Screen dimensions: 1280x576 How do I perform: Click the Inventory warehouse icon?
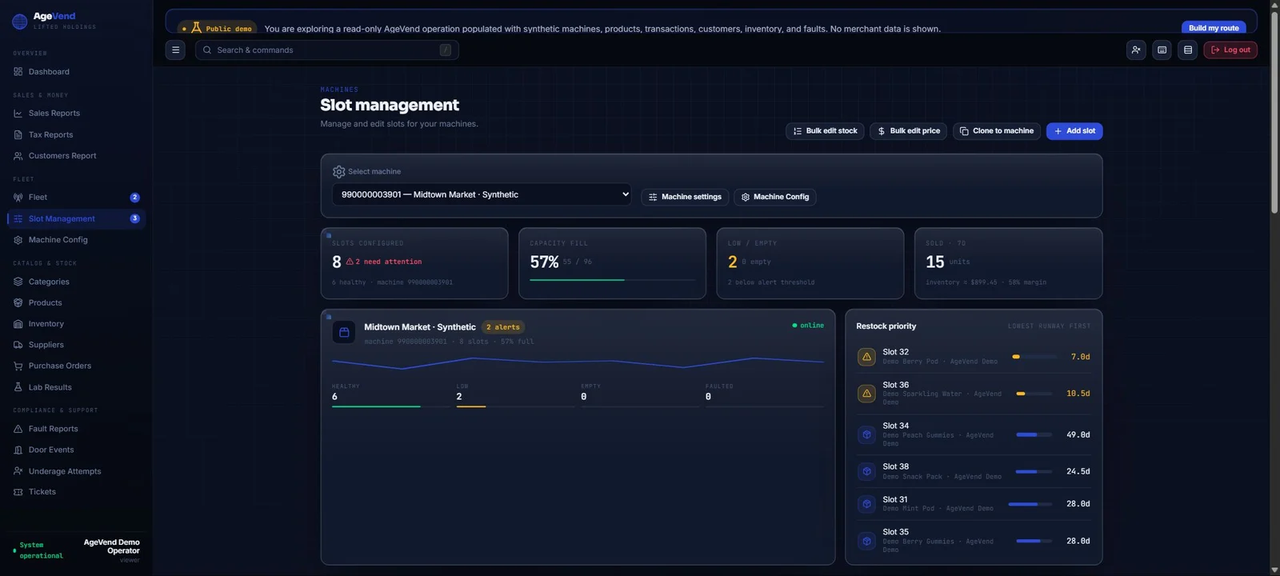(x=18, y=324)
